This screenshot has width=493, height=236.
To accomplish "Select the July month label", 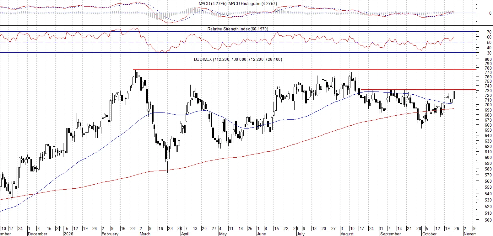I will click(301, 234).
